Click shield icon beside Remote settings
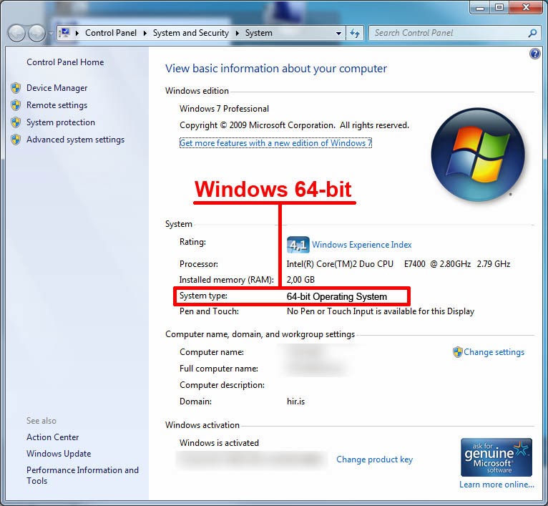 pyautogui.click(x=16, y=105)
